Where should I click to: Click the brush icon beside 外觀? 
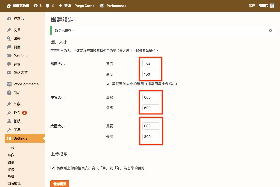(x=9, y=104)
